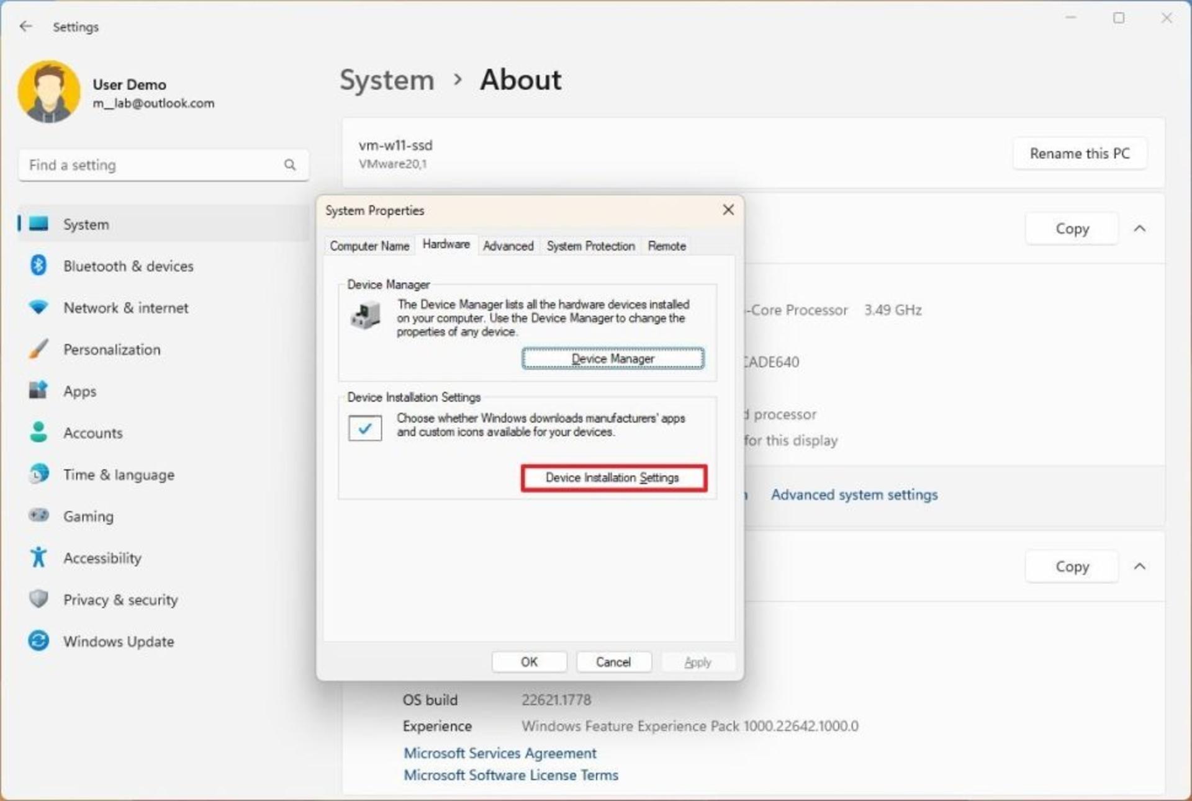Click the Accounts person icon
The image size is (1192, 801).
click(x=38, y=432)
